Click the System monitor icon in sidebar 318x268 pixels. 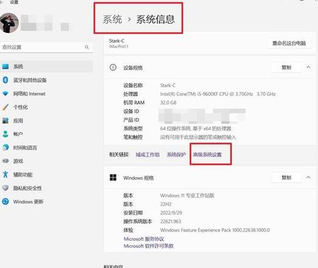click(5, 66)
